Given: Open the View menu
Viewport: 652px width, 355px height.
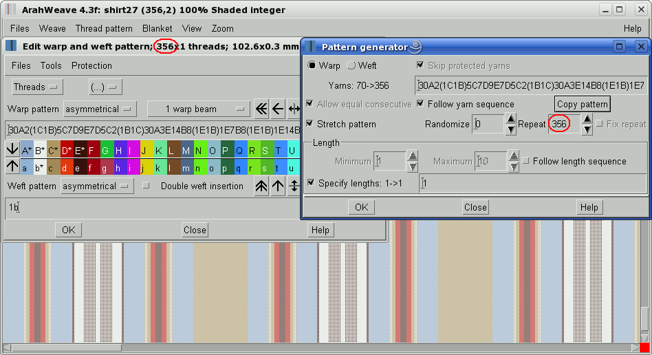Looking at the screenshot, I should pyautogui.click(x=192, y=28).
